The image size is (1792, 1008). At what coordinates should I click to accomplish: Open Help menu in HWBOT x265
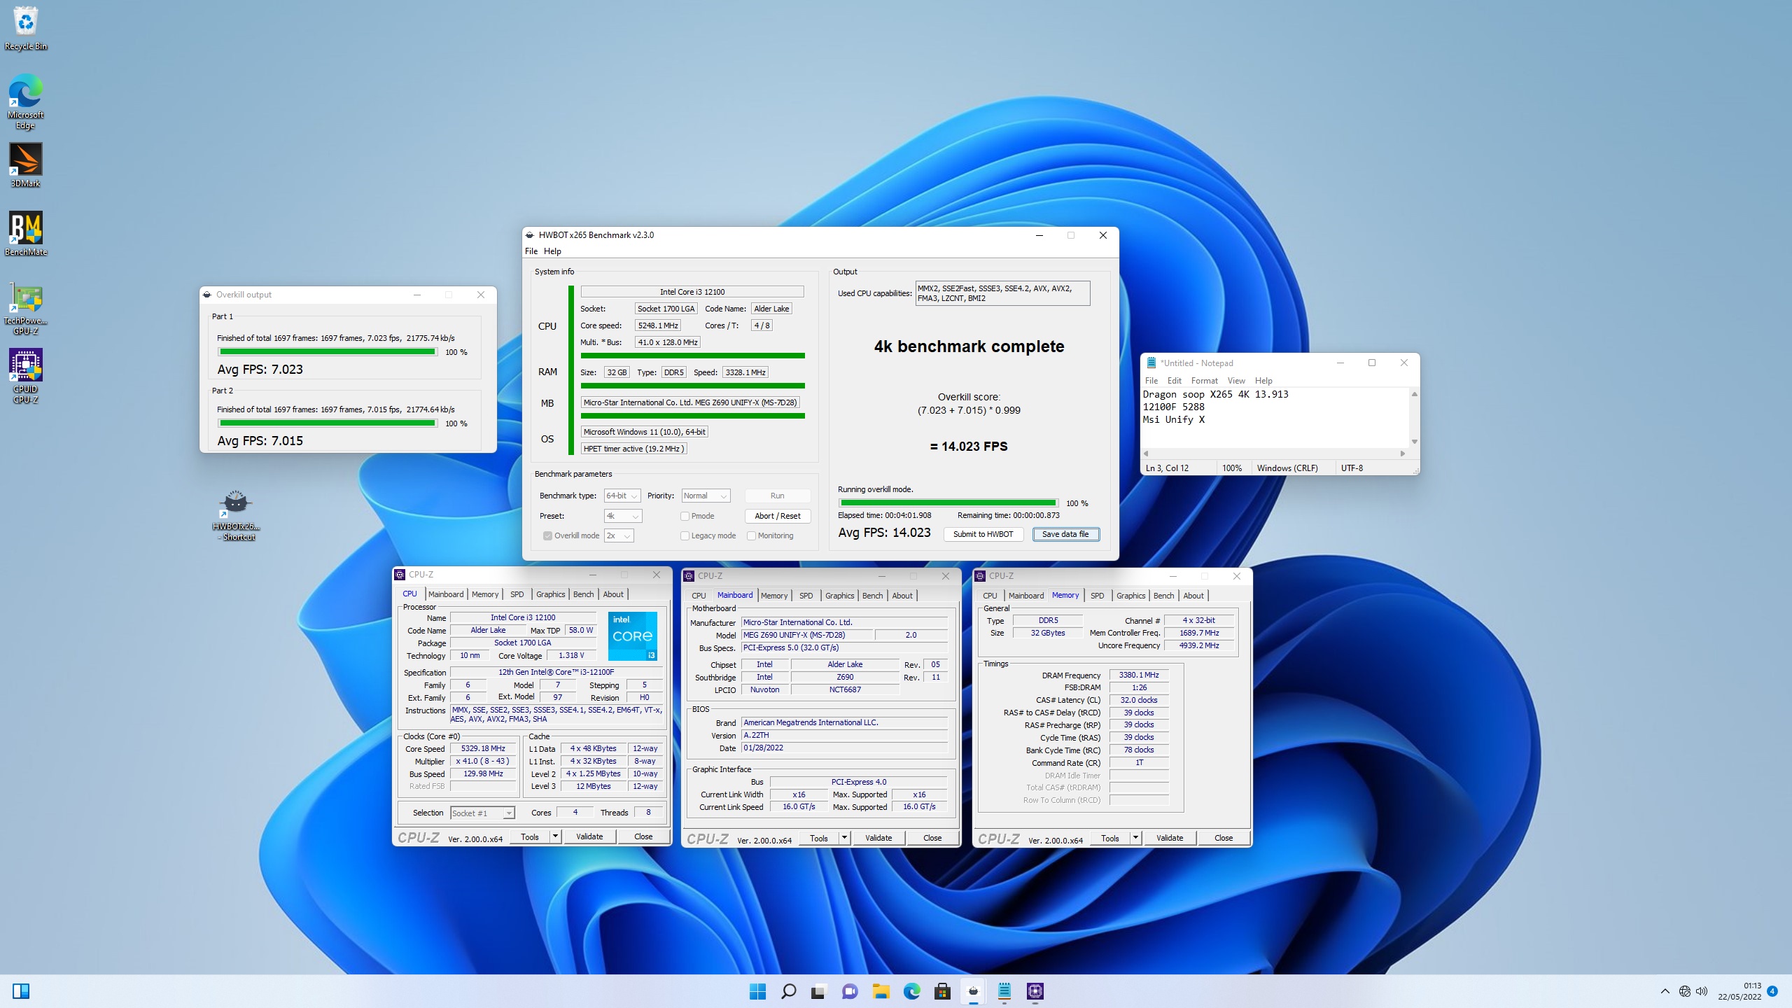pos(552,251)
